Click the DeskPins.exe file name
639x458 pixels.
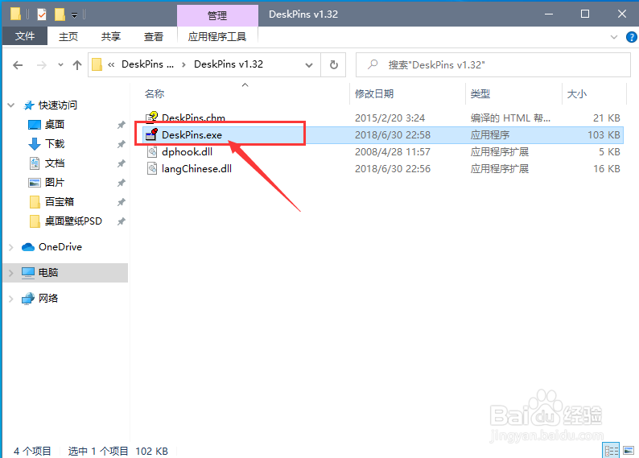192,135
